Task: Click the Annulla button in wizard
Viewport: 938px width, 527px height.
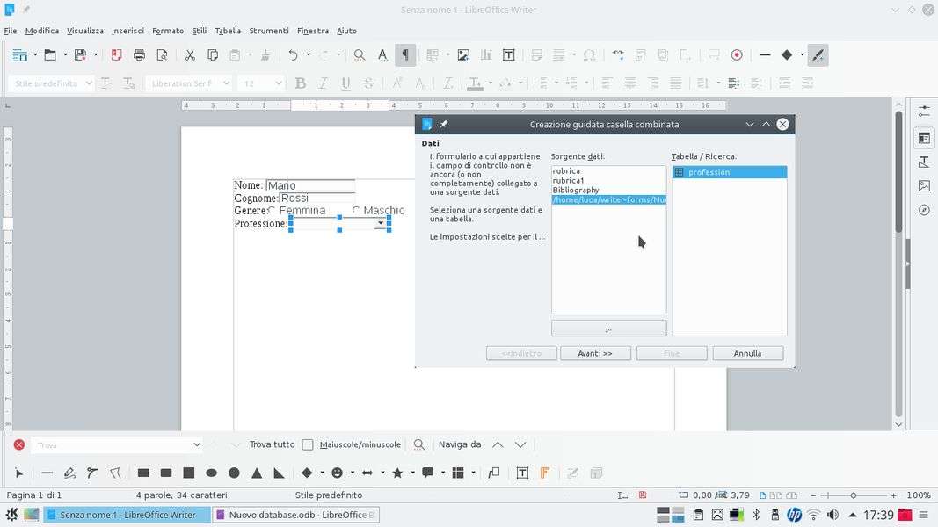Action: (747, 353)
